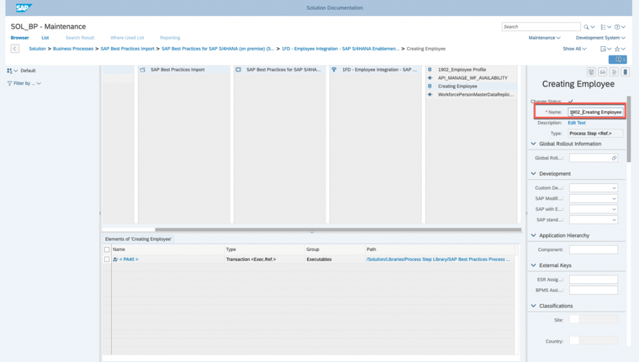The image size is (639, 362).
Task: Switch to the Search Result tab
Action: point(80,38)
